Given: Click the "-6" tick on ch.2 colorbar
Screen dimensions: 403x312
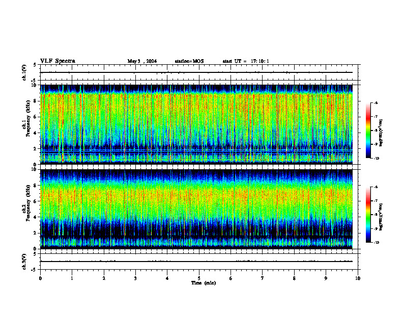Looking at the screenshot, I should tap(376, 187).
